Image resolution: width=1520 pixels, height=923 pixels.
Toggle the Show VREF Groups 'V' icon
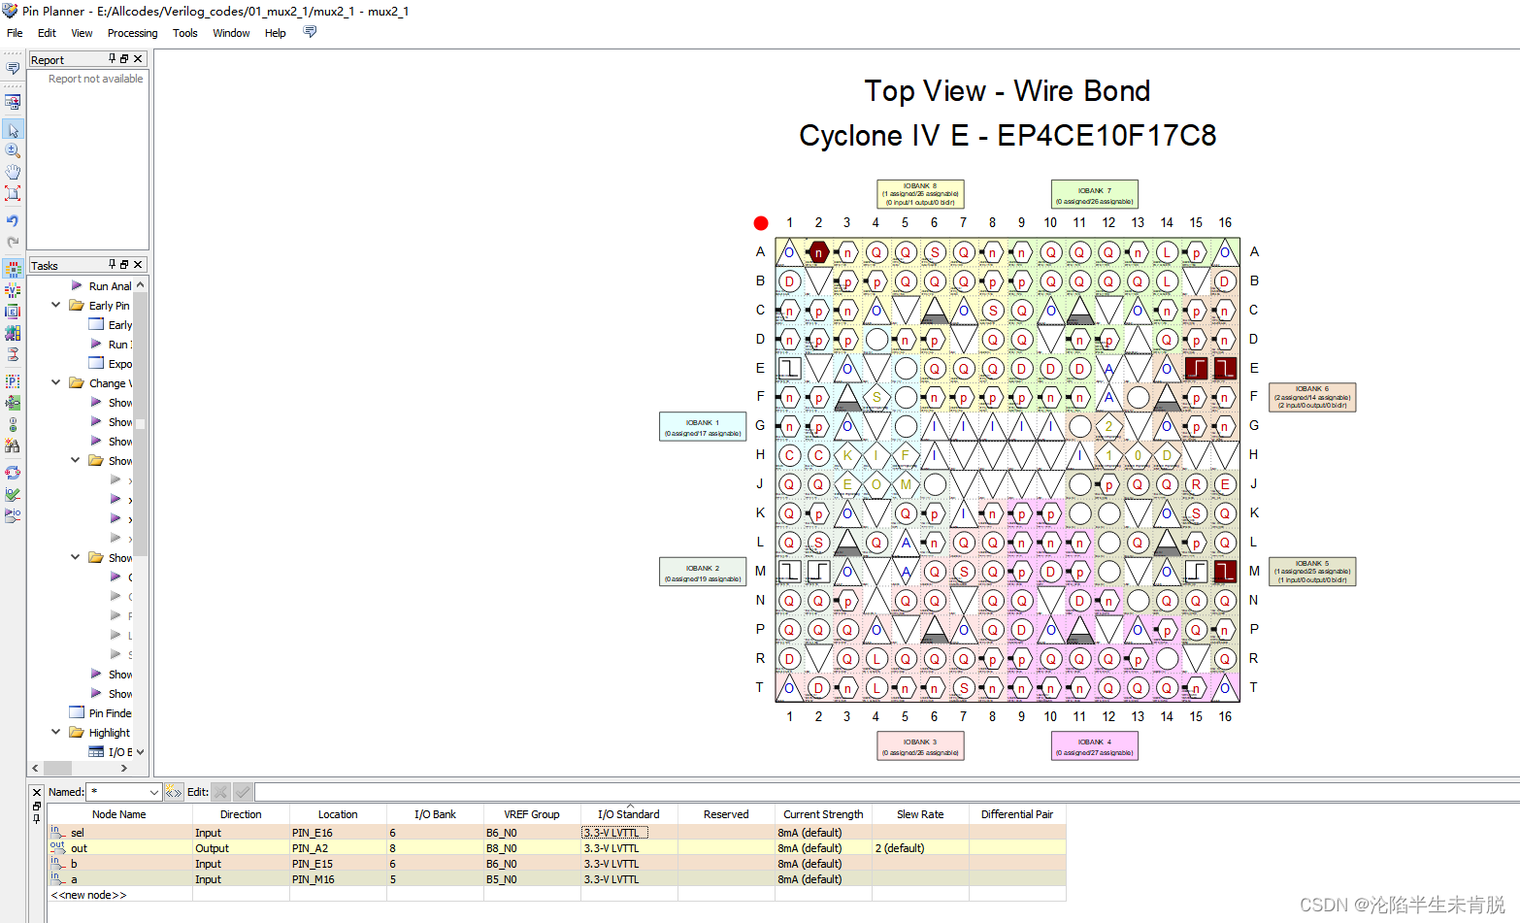click(13, 289)
